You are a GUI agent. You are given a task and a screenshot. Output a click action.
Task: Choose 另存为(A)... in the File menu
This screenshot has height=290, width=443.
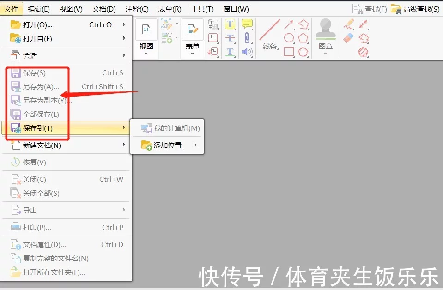coord(67,86)
